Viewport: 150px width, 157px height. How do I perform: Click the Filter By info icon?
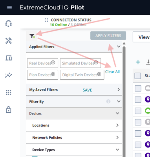pos(108,101)
